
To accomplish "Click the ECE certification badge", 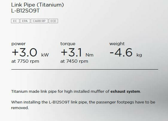I will tap(53, 21).
